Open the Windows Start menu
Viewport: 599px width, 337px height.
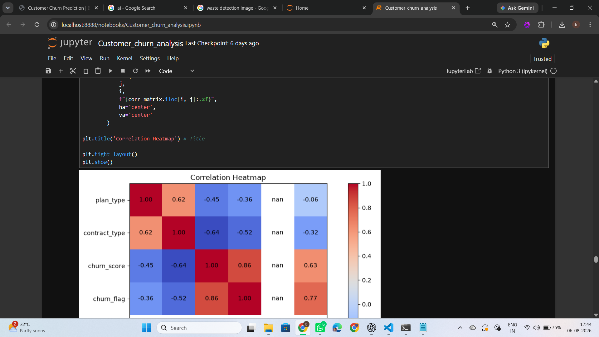(x=146, y=328)
